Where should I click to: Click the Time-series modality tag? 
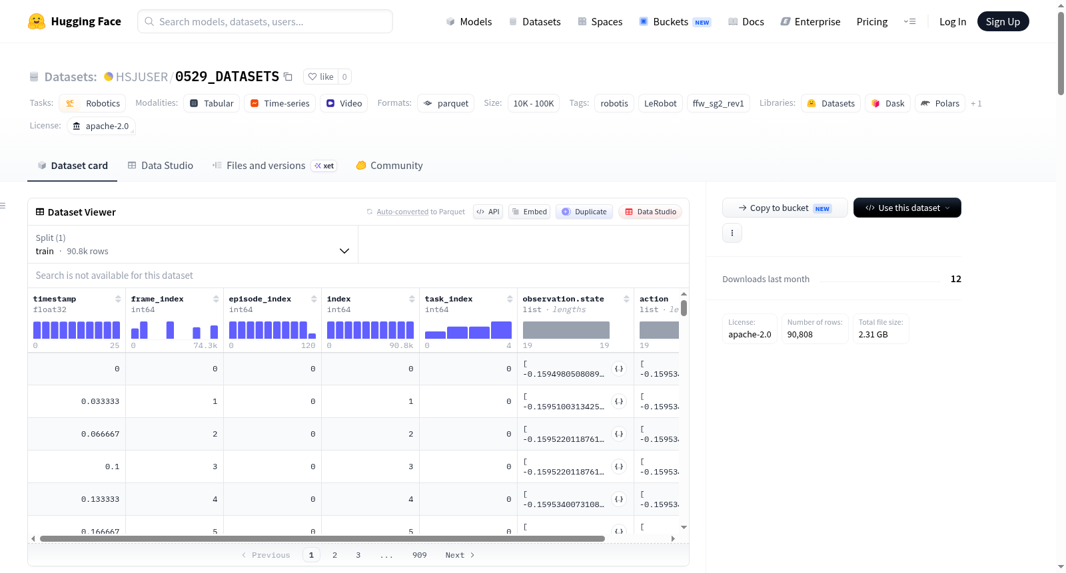(280, 103)
